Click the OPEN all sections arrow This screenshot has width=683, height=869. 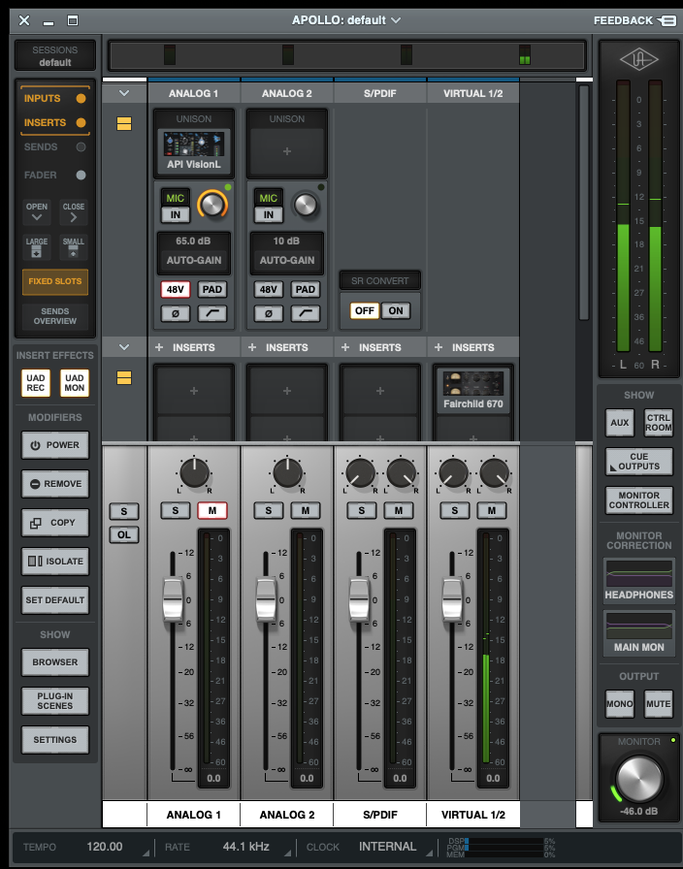pos(37,212)
